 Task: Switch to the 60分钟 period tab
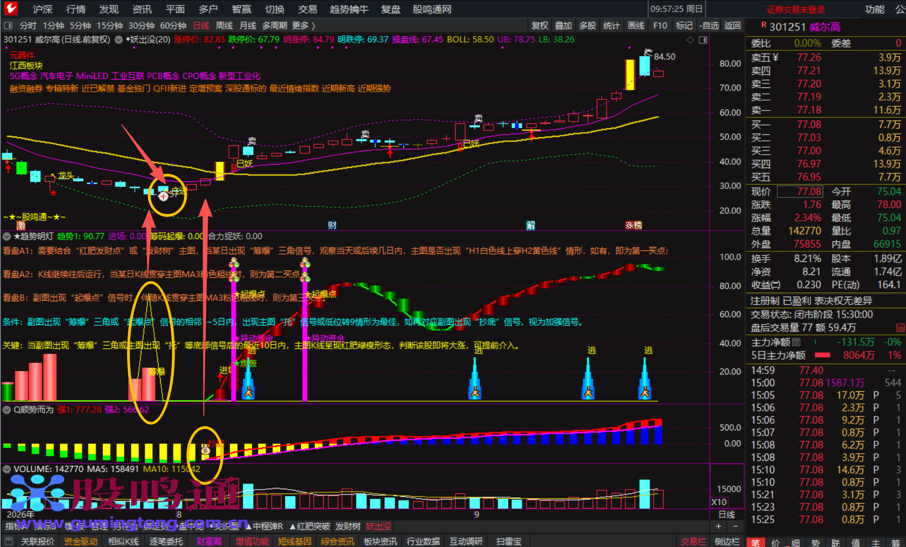[x=173, y=25]
